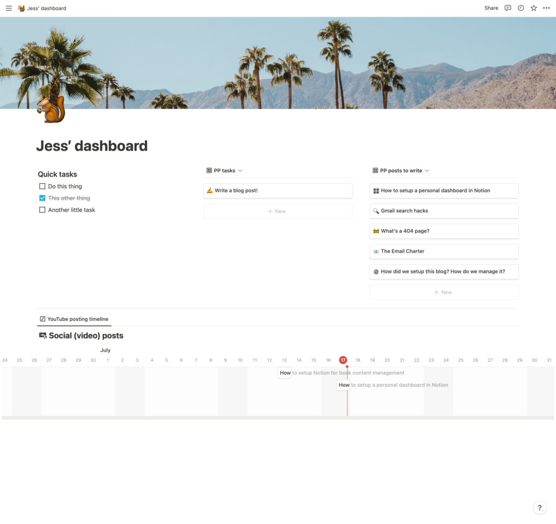Viewport: 556px width, 524px height.
Task: Open help with the question mark icon
Action: pyautogui.click(x=540, y=507)
